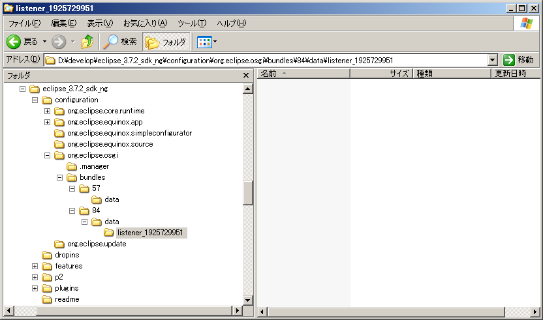Image resolution: width=543 pixels, height=320 pixels.
Task: Open the 編集(E) menu
Action: click(x=64, y=23)
